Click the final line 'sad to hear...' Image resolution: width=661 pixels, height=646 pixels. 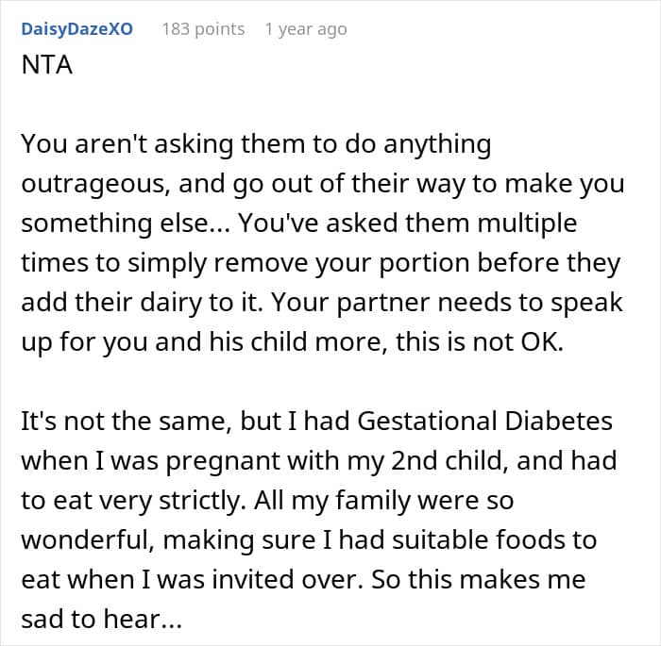[x=100, y=620]
